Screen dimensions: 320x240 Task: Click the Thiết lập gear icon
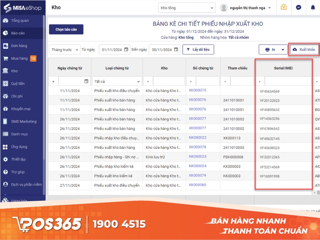coord(6,159)
